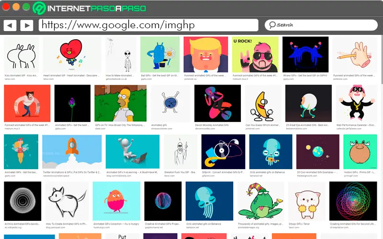Image resolution: width=383 pixels, height=239 pixels.
Task: Open the vinyl record illustration thumbnail
Action: (223, 152)
